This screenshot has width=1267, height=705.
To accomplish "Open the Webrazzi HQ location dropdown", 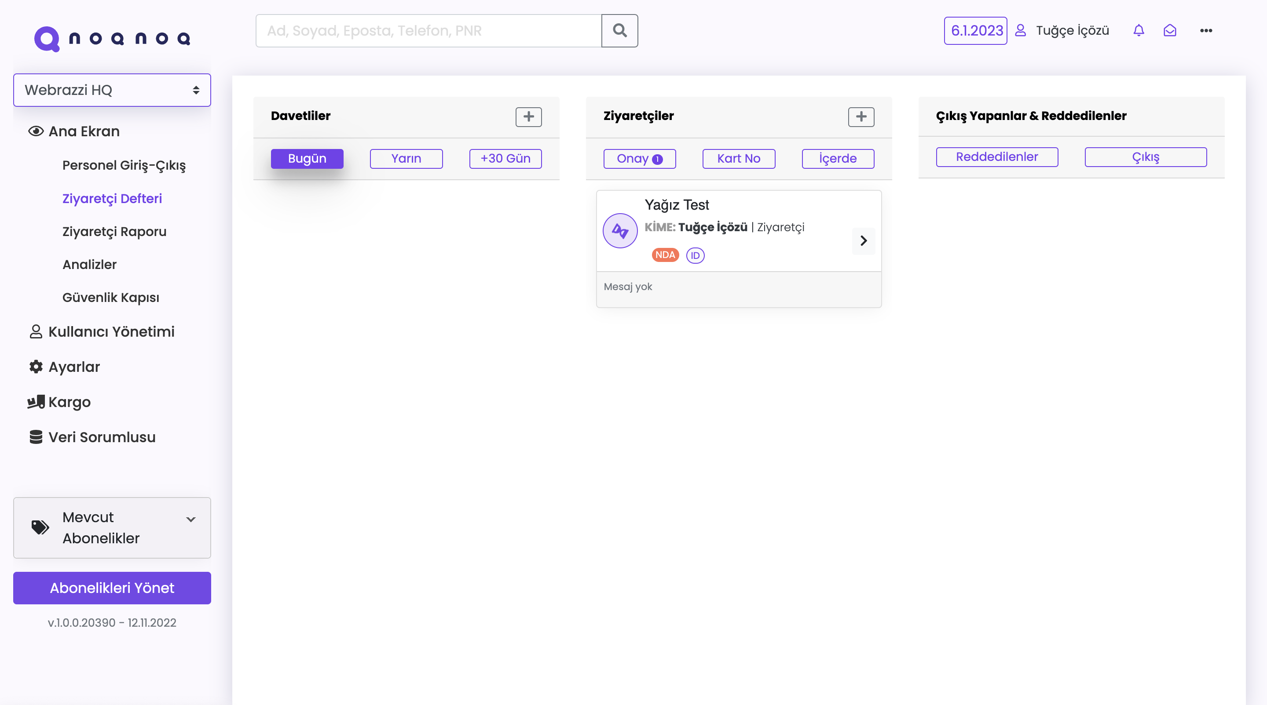I will (x=112, y=90).
